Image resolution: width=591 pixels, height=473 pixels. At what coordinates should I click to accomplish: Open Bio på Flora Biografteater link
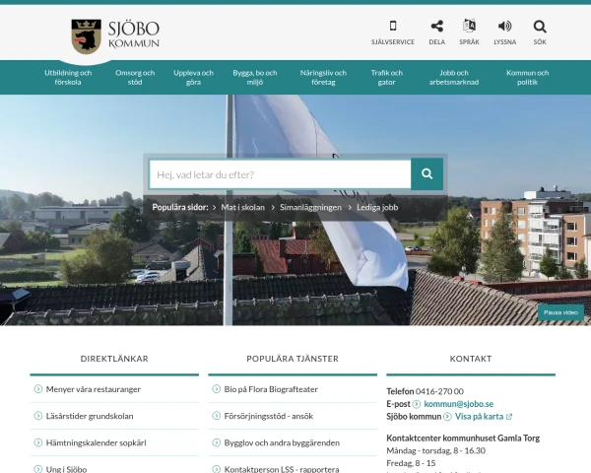(271, 389)
